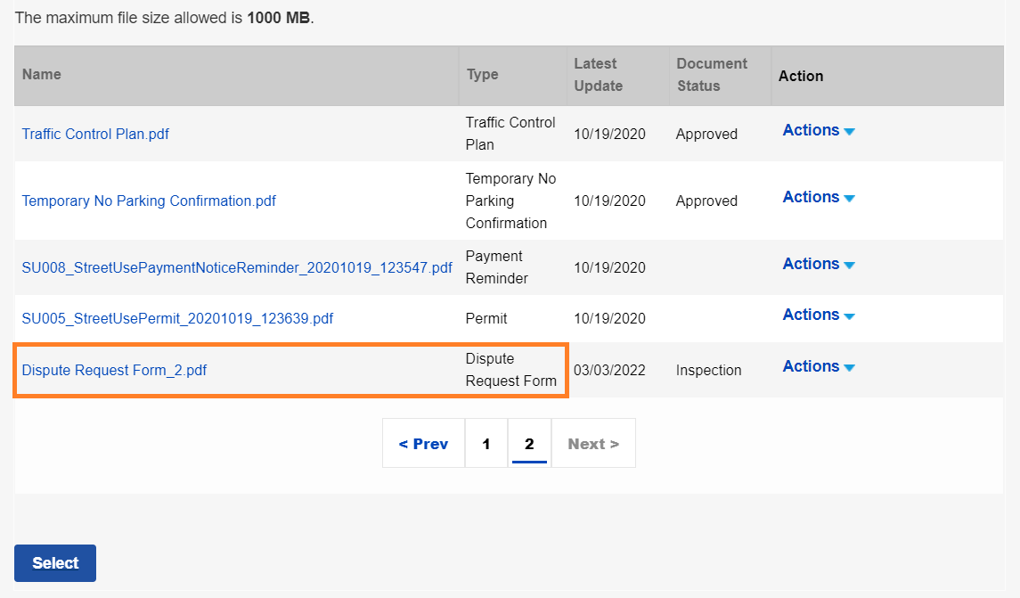The width and height of the screenshot is (1020, 598).
Task: Open Actions dropdown for Traffic Control Plan
Action: click(x=818, y=131)
